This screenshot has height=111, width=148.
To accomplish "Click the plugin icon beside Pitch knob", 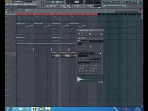I will click(90, 34).
